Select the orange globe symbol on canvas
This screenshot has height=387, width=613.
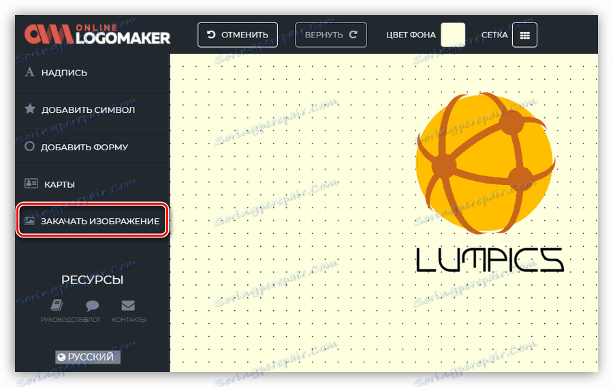(x=486, y=163)
